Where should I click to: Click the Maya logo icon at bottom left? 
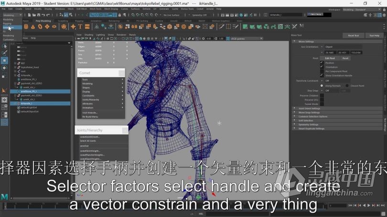click(4, 196)
